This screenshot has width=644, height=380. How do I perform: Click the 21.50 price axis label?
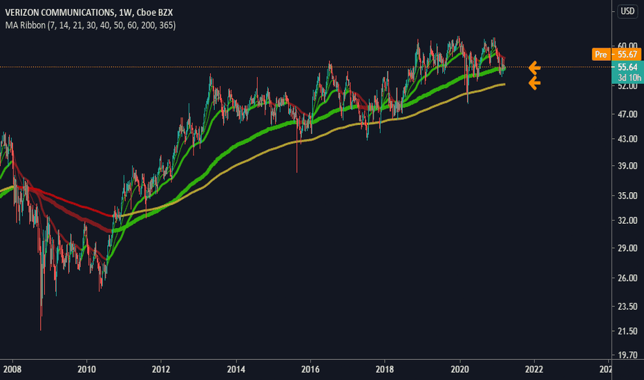[x=627, y=331]
